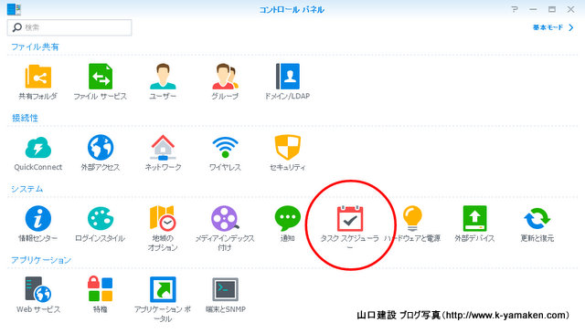Click the 接続性 section heading

(25, 118)
